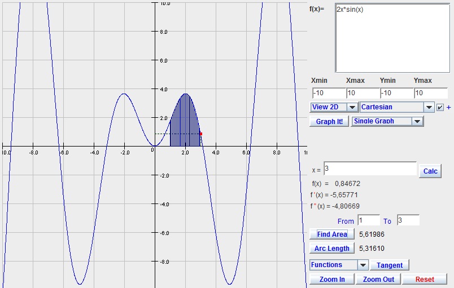Click the Arc Length button
The width and height of the screenshot is (454, 288).
332,249
